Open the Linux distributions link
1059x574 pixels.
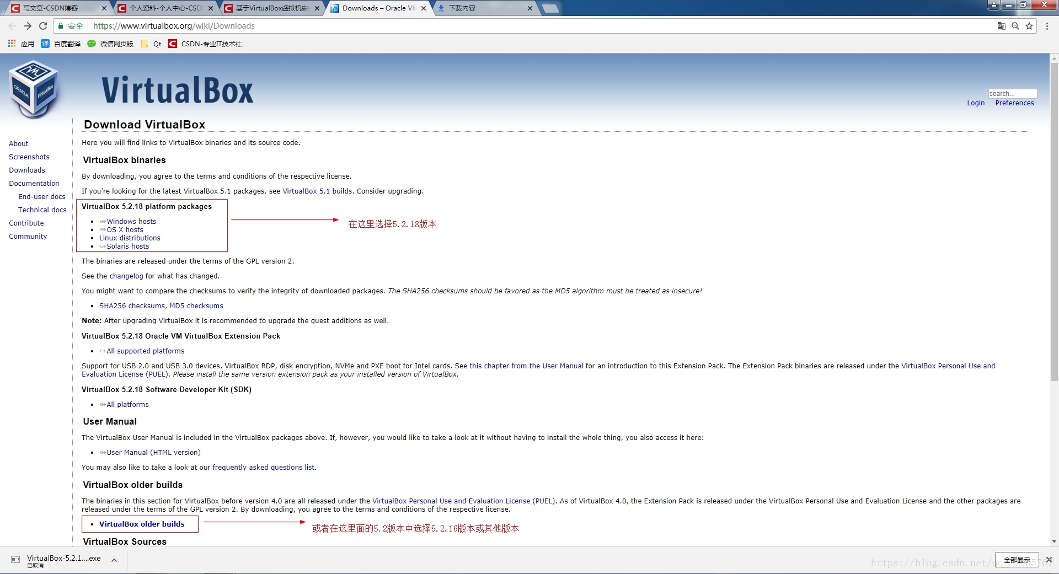pos(130,238)
